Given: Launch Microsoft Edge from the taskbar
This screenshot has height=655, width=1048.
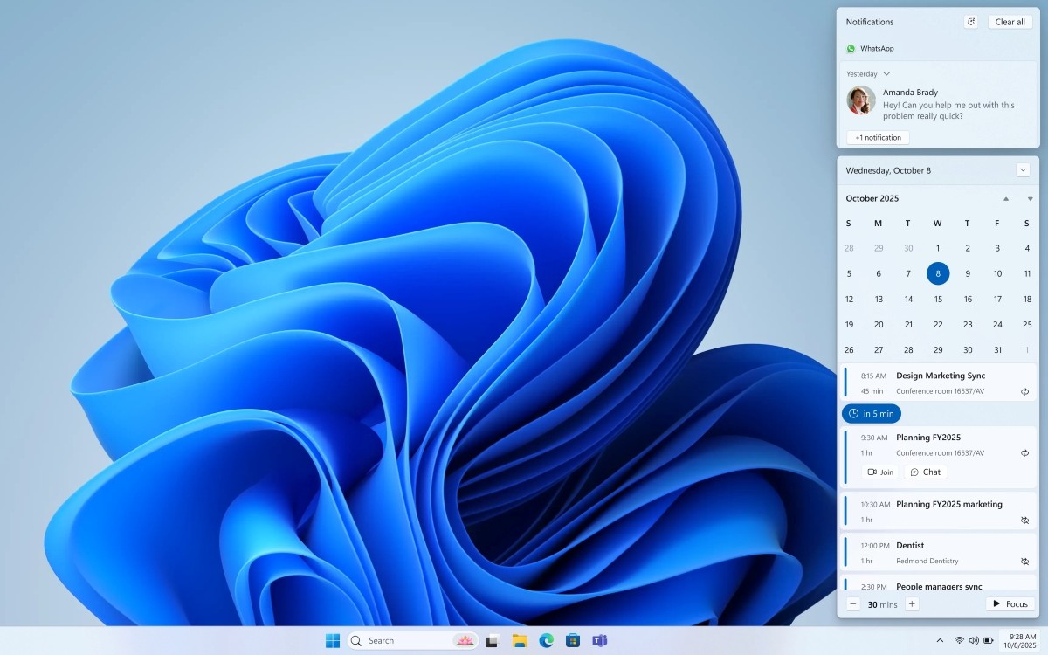Looking at the screenshot, I should pyautogui.click(x=547, y=640).
